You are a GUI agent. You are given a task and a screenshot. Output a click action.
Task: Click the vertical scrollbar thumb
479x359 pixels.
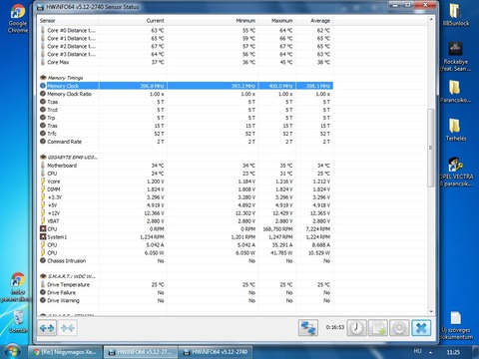431,148
